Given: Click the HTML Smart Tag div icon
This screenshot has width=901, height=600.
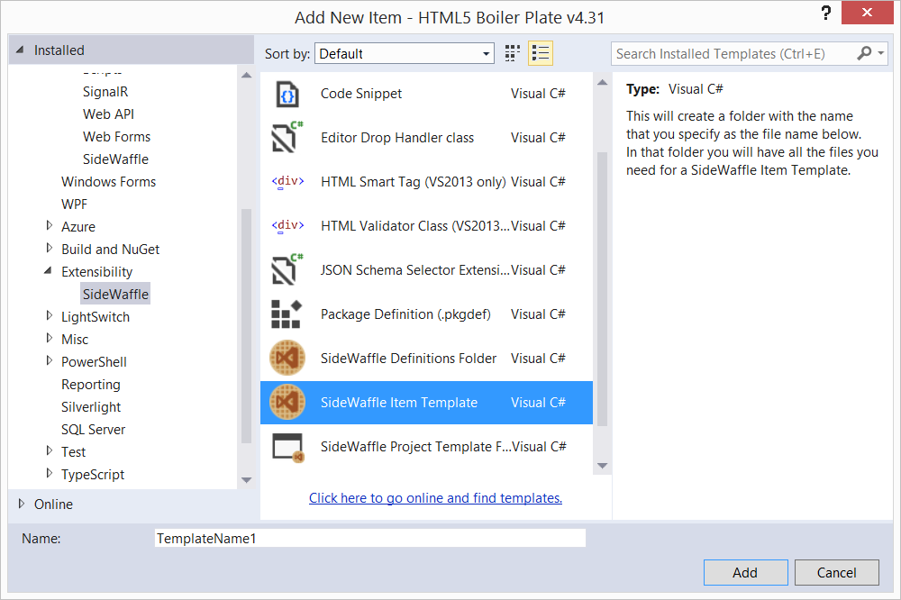Looking at the screenshot, I should click(x=287, y=182).
